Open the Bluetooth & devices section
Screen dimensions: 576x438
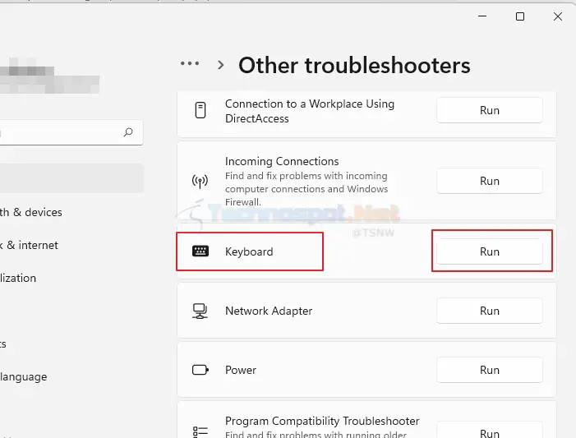[31, 212]
